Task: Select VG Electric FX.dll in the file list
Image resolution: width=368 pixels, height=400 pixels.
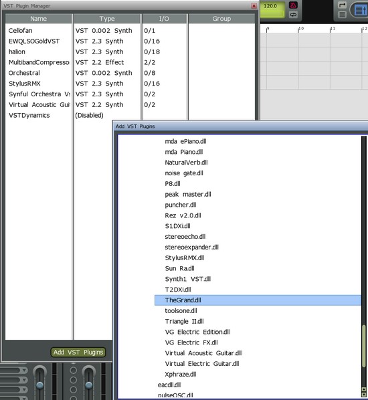Action: click(x=191, y=342)
